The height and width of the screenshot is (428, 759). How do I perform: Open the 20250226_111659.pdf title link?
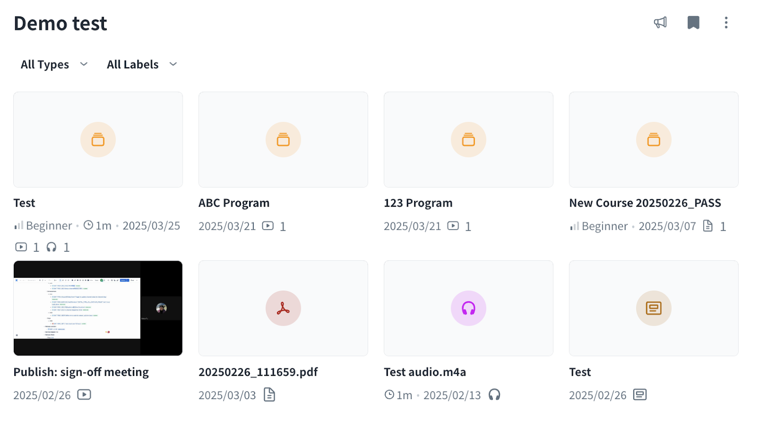(258, 372)
